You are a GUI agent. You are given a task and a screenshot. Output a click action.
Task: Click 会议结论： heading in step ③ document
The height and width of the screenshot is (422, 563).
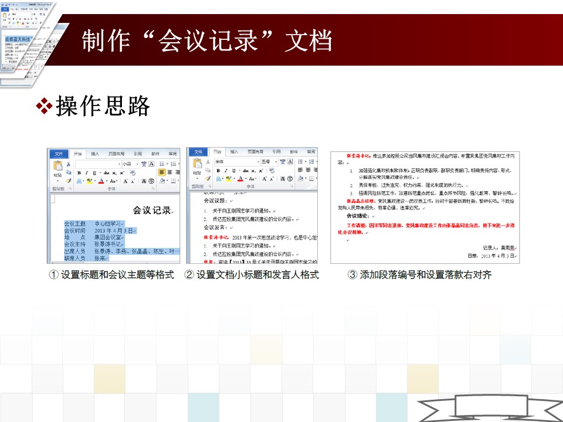[358, 216]
